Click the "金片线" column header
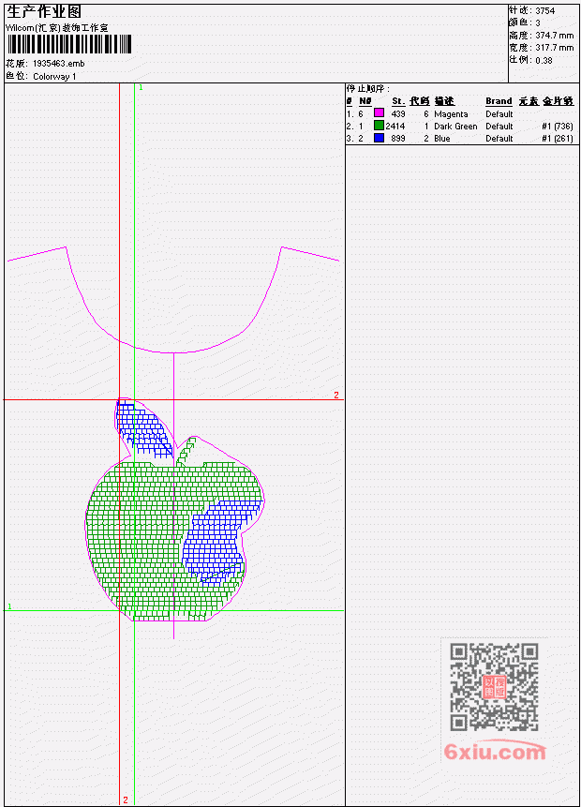Image resolution: width=581 pixels, height=807 pixels. click(559, 101)
